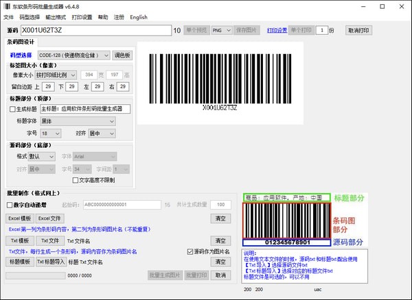Click the Excel 模板 button

20,218
